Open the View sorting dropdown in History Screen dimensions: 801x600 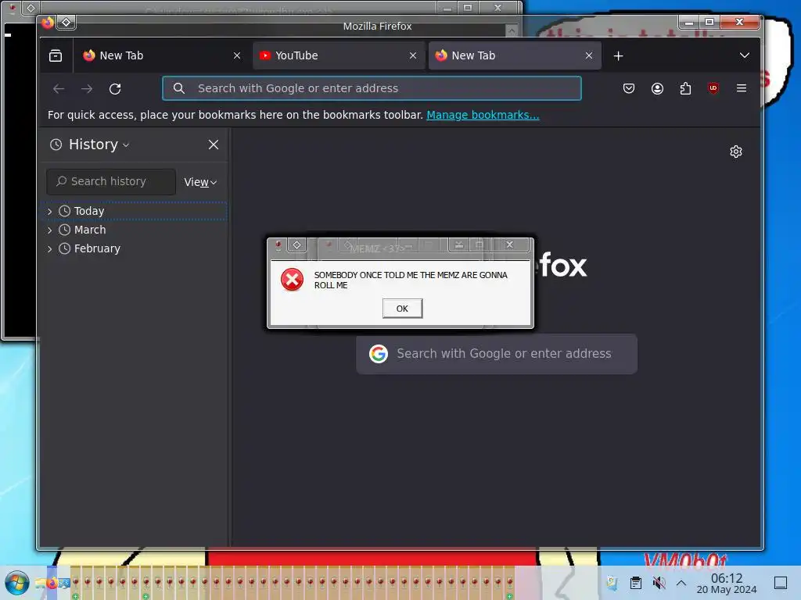coord(200,182)
